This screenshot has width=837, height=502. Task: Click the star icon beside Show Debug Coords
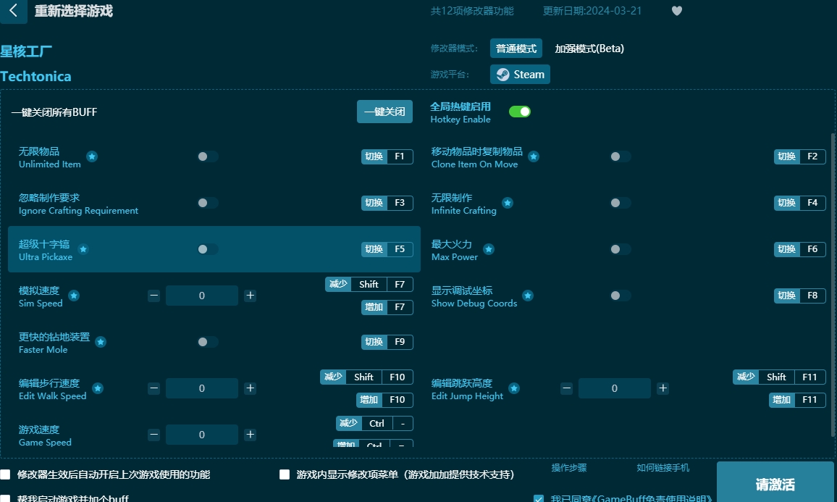pos(527,296)
